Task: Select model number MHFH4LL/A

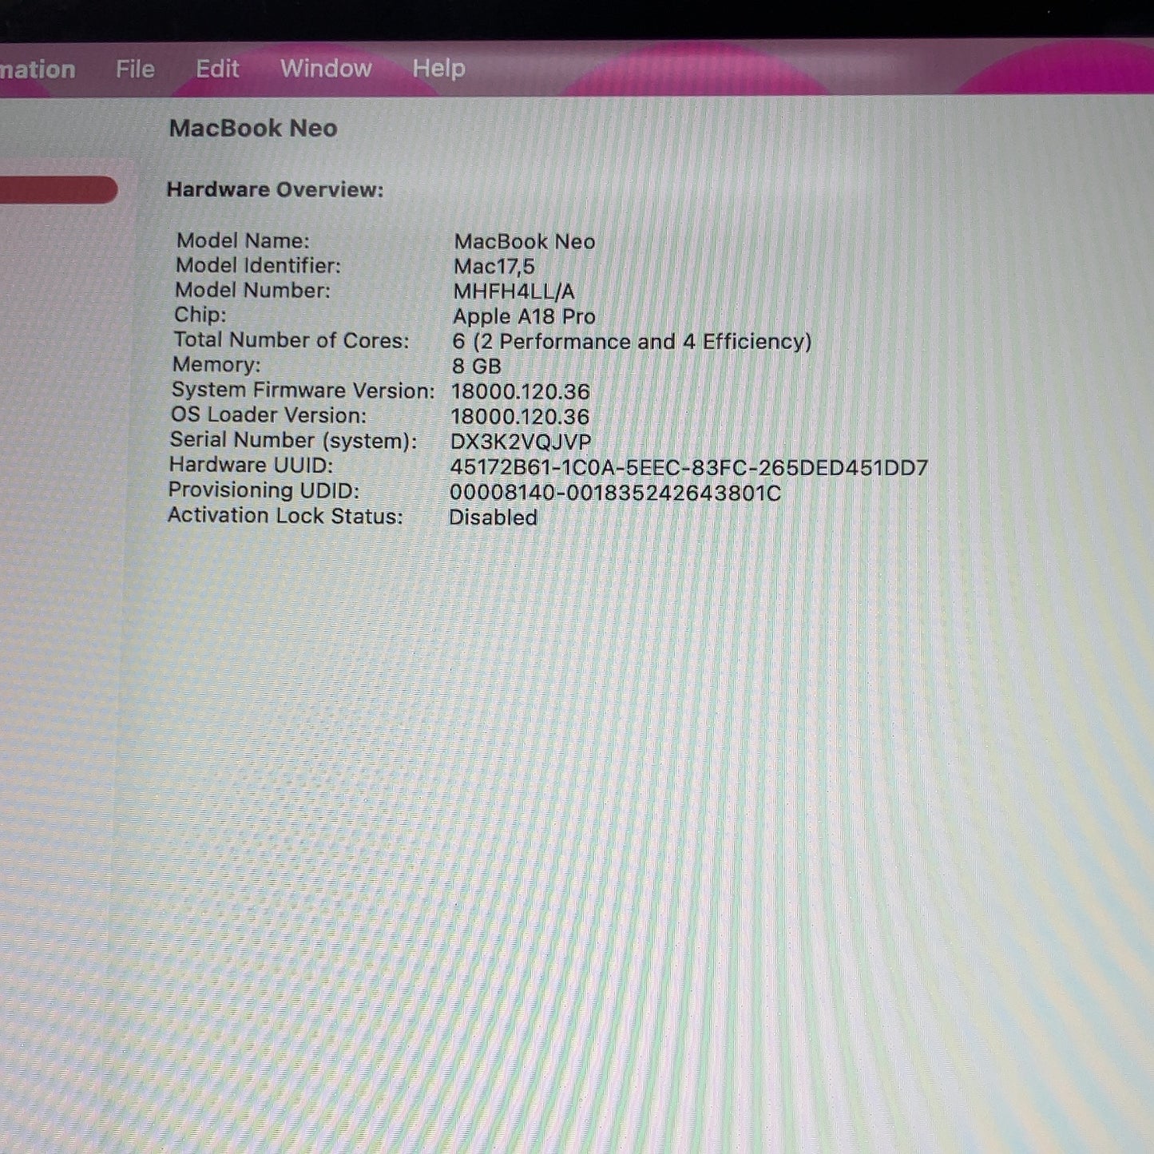Action: pyautogui.click(x=514, y=291)
